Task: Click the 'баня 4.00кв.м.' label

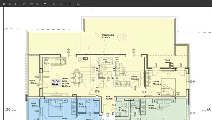Action: [x=82, y=105]
